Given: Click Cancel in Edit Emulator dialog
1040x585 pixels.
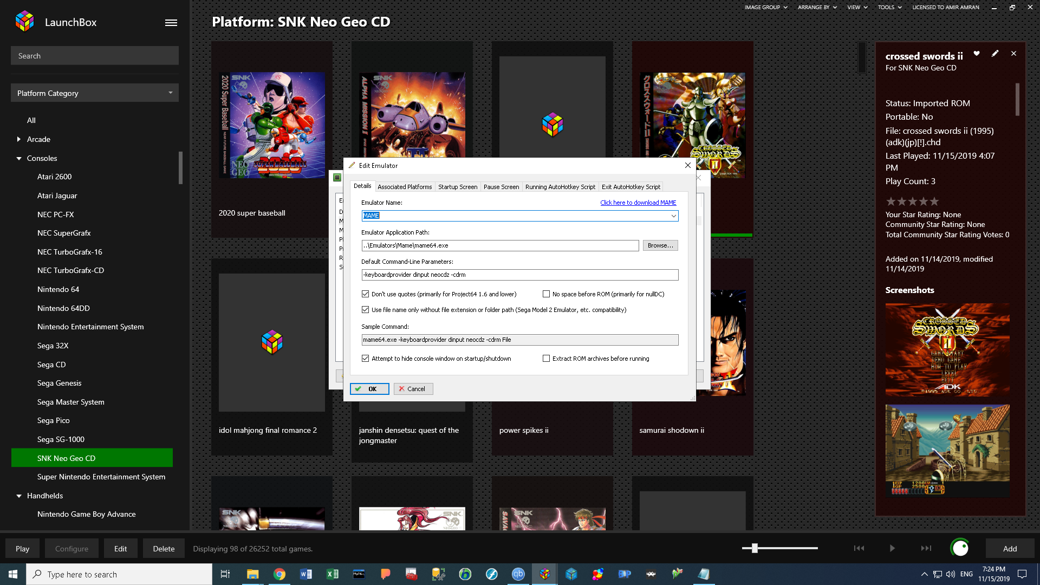Looking at the screenshot, I should pyautogui.click(x=413, y=389).
